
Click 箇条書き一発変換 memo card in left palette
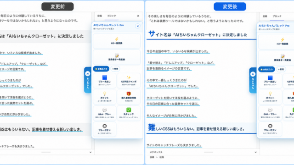point(117,57)
